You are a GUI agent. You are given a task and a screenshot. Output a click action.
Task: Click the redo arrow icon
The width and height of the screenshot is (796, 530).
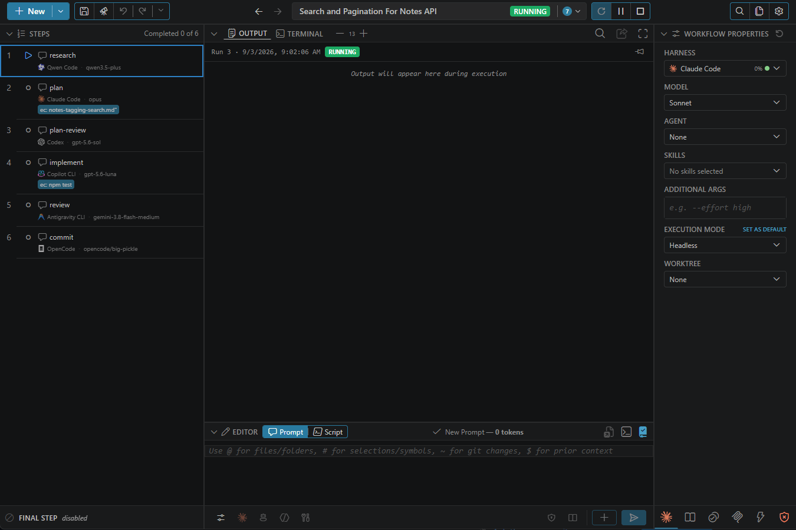tap(142, 11)
